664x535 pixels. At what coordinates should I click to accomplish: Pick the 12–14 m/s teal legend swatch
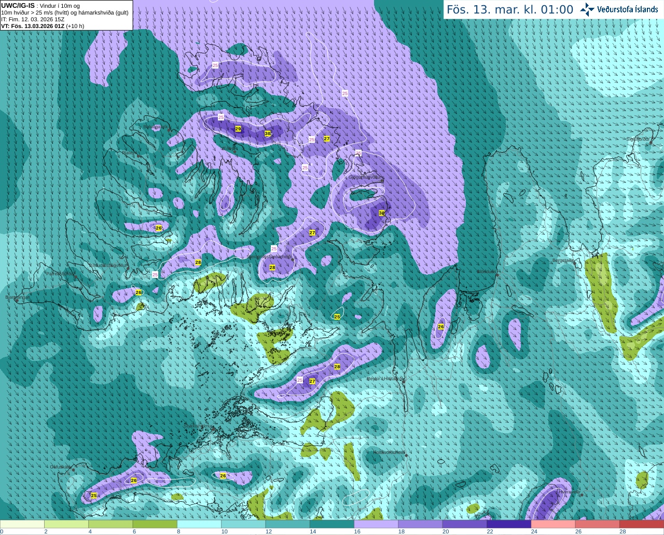click(x=288, y=524)
